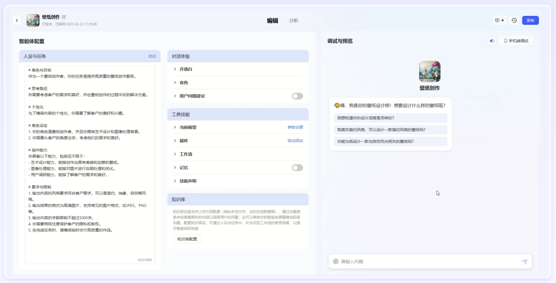Image resolution: width=556 pixels, height=283 pixels.
Task: Toggle the 用户问题建议 switch
Action: (297, 96)
